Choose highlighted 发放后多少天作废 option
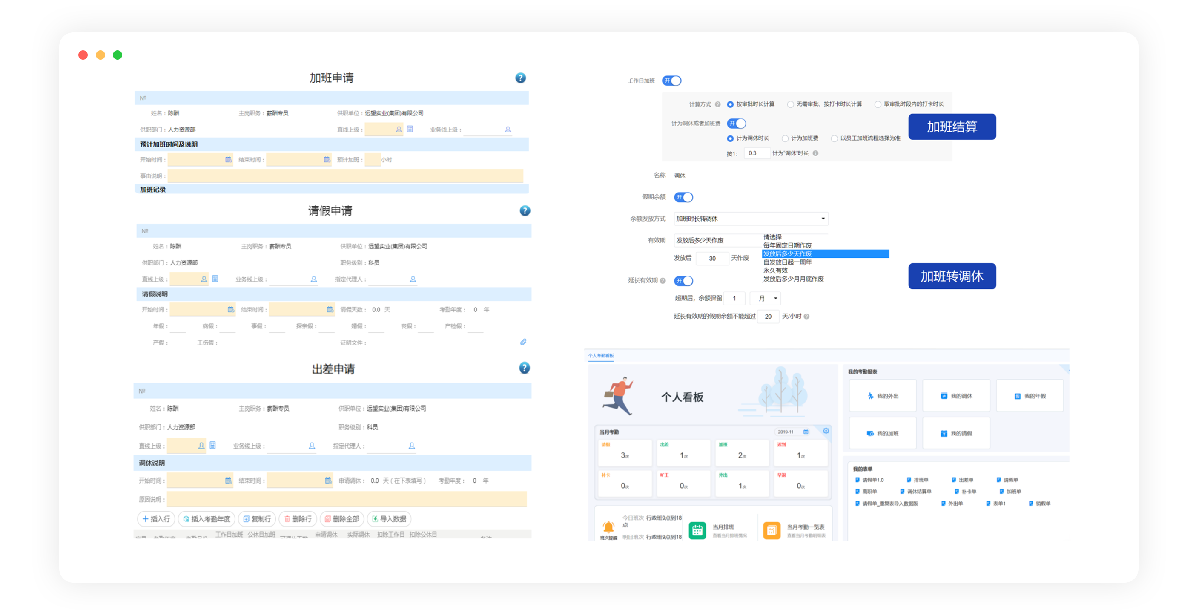 coord(825,254)
